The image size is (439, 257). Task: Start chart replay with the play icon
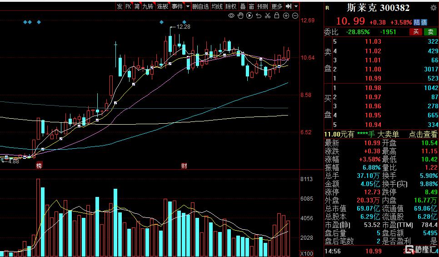point(249,16)
